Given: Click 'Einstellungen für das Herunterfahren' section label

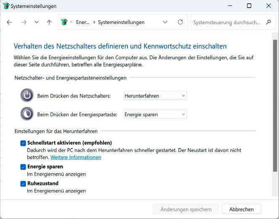Looking at the screenshot, I should click(56, 132).
